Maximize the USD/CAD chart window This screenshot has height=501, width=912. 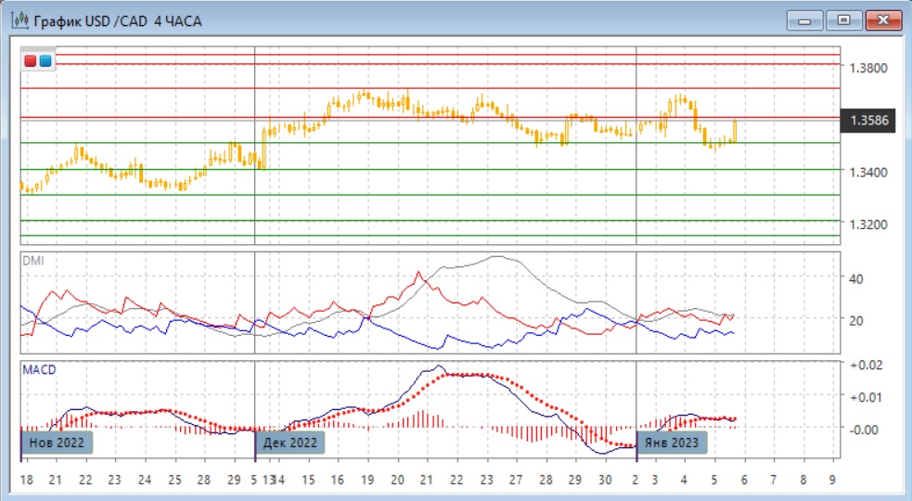coord(843,19)
